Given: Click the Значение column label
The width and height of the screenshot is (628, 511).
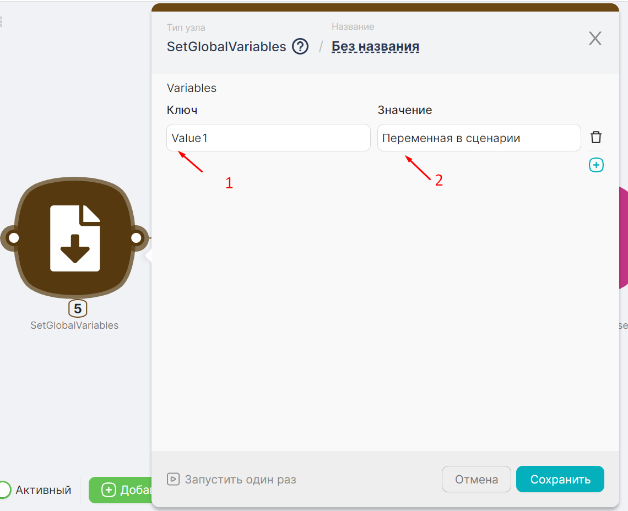Looking at the screenshot, I should point(404,110).
